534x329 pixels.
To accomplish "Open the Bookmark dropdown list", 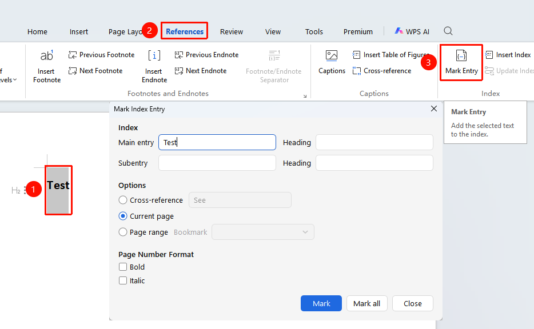I will 263,232.
